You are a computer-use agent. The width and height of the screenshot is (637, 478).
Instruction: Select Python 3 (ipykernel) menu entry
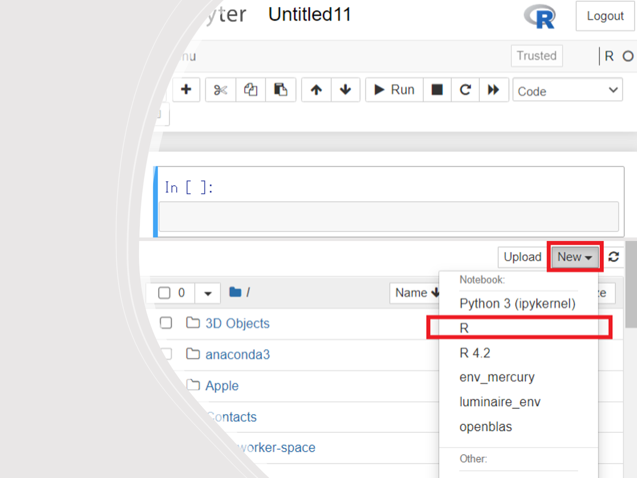click(517, 303)
